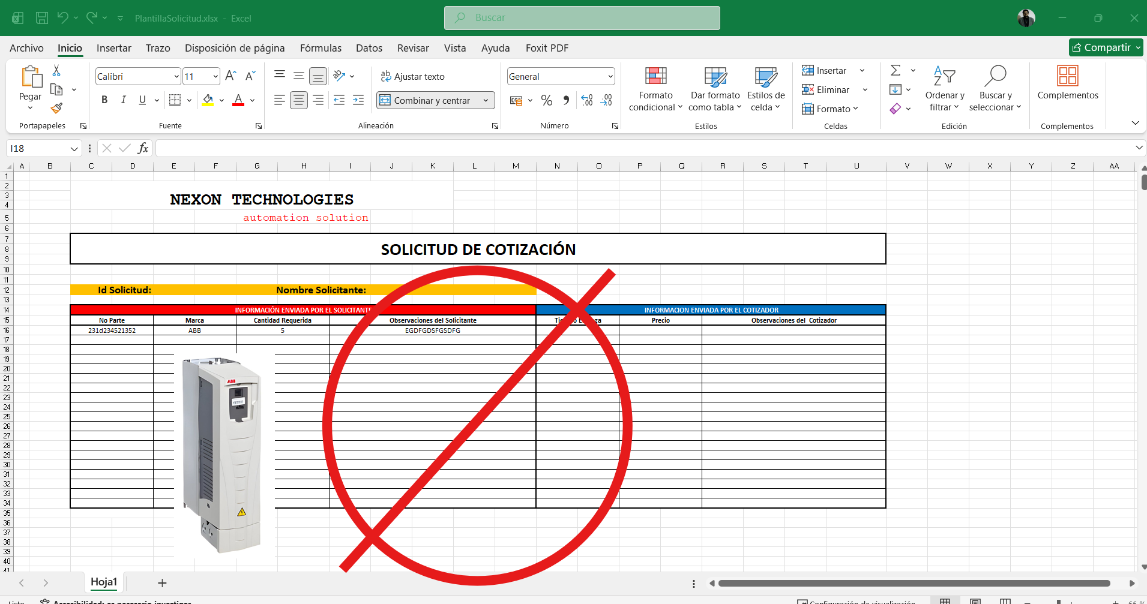
Task: Switch to the Disposición de página tab
Action: pyautogui.click(x=235, y=48)
